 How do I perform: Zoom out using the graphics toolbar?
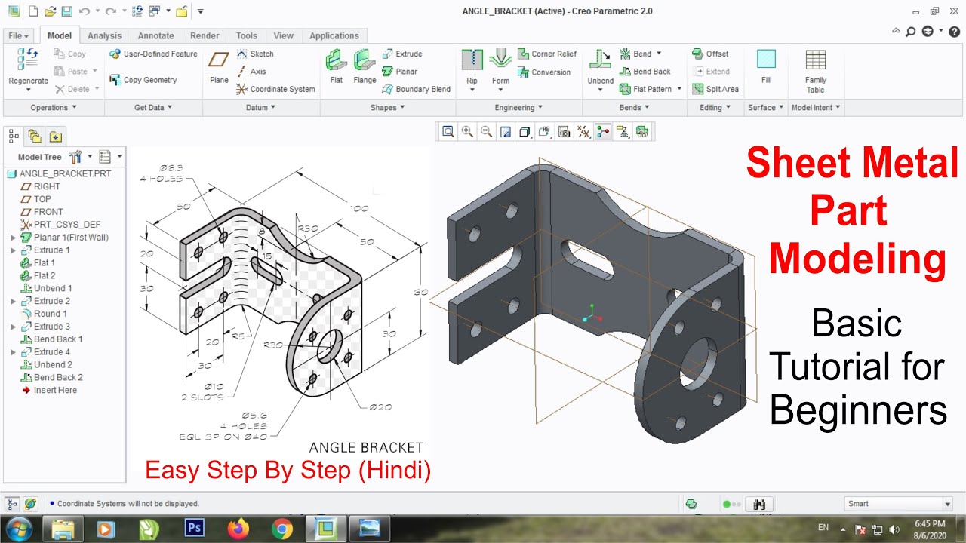(x=487, y=132)
